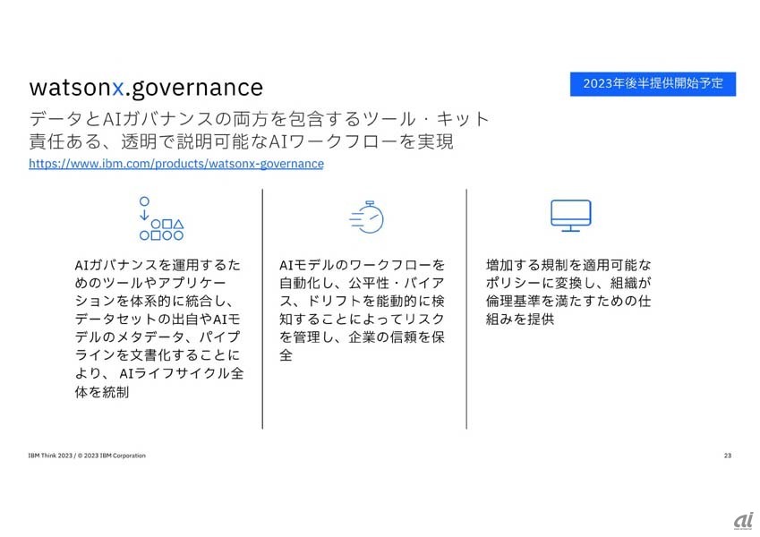Click the IBM Think 2023 copyright footer

[87, 456]
